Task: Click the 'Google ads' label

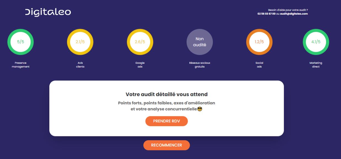Action: [140, 65]
